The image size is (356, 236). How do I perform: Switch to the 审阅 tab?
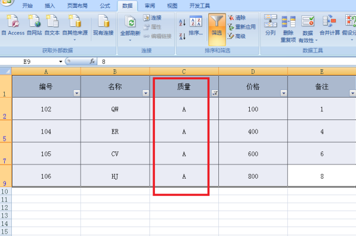(x=150, y=6)
